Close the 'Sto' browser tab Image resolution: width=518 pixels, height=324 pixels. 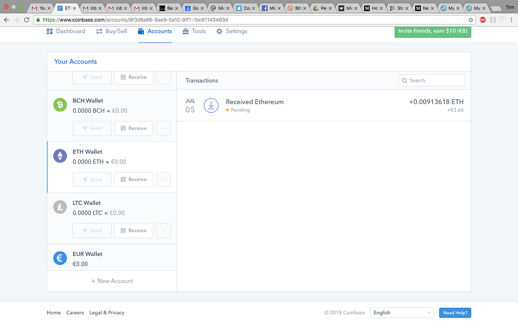pyautogui.click(x=407, y=8)
